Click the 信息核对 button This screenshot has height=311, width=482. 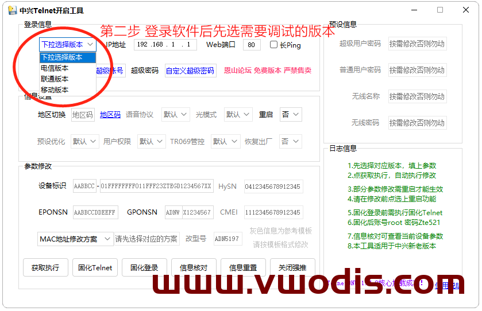194,268
